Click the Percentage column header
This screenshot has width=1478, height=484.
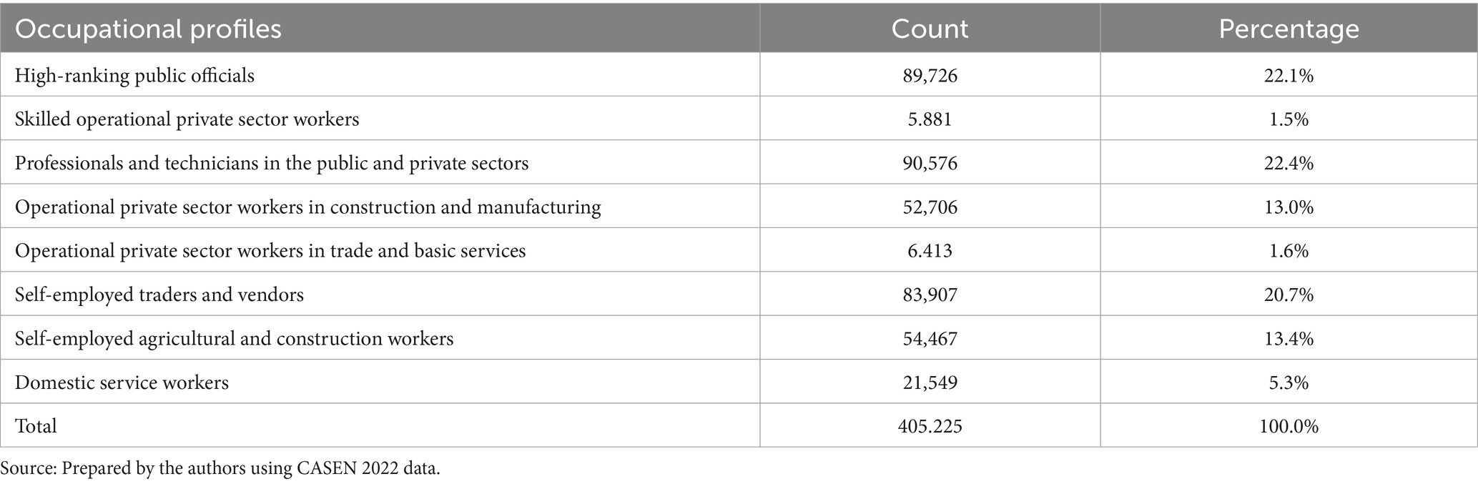(x=1289, y=29)
